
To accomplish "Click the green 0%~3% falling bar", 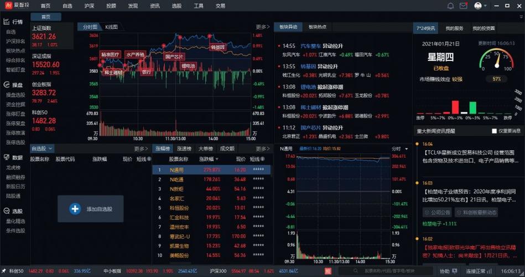I will coord(472,108).
